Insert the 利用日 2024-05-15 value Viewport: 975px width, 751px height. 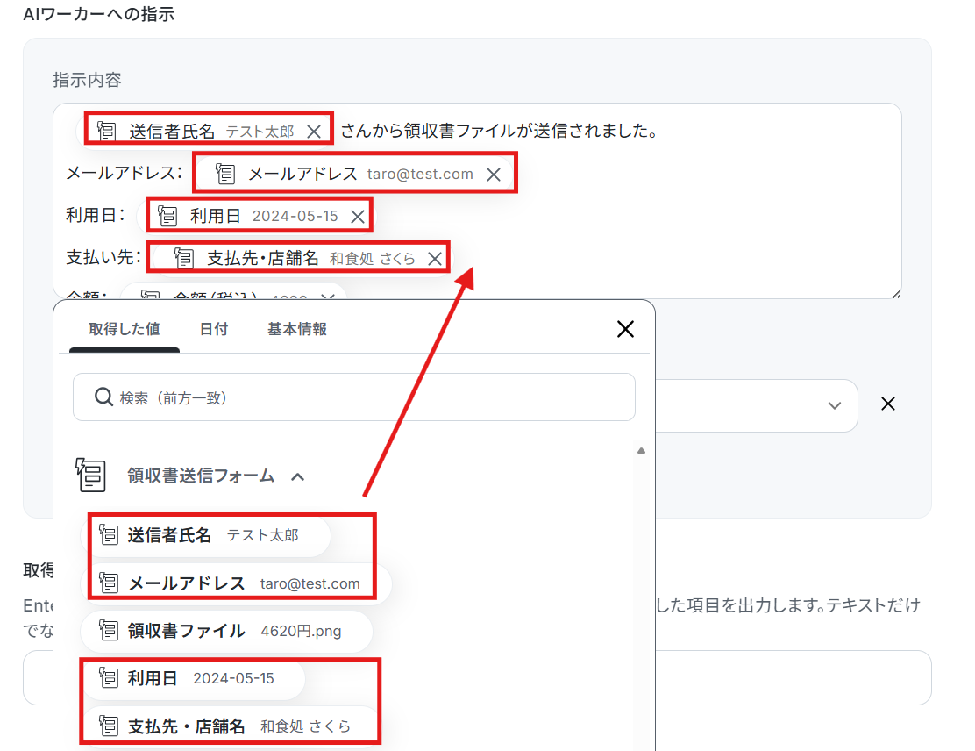click(193, 678)
